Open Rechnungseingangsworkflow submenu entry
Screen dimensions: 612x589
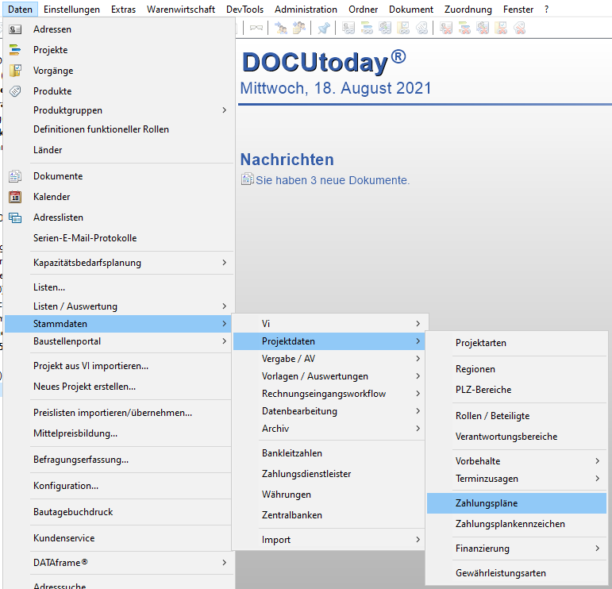(x=329, y=394)
